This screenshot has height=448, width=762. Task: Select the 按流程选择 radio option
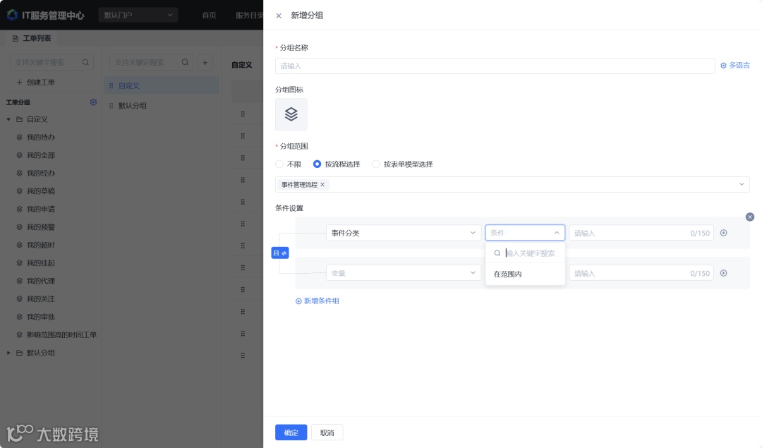pos(337,164)
